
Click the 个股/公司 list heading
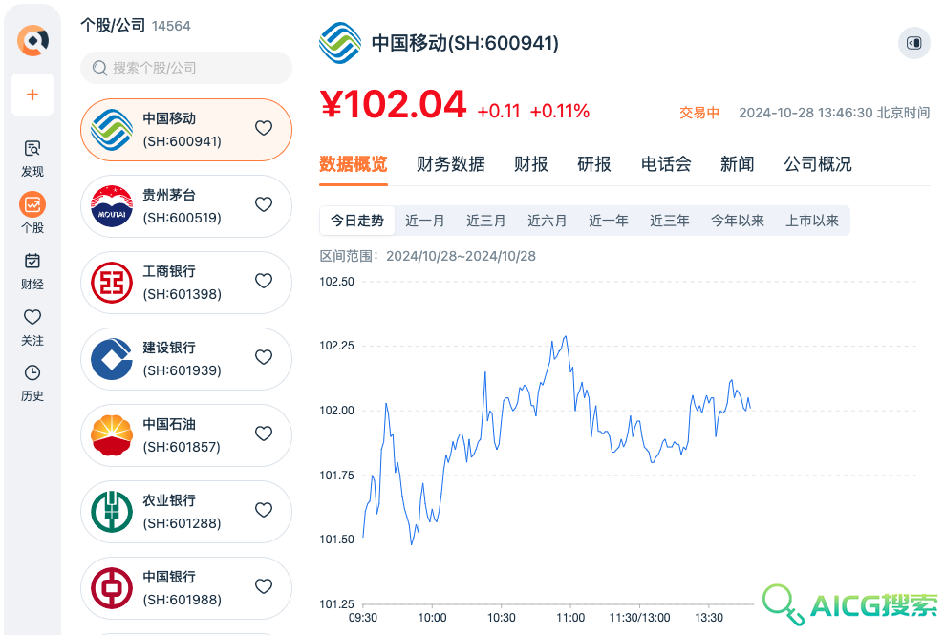114,25
